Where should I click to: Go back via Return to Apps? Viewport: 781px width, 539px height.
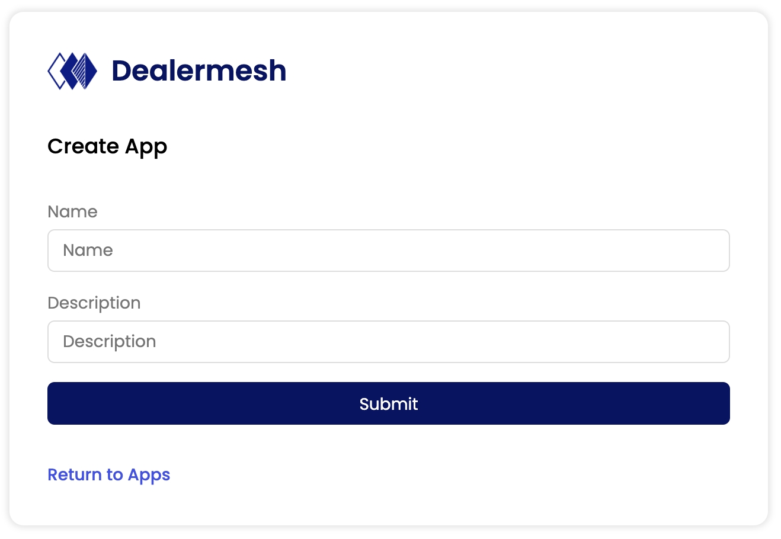109,474
